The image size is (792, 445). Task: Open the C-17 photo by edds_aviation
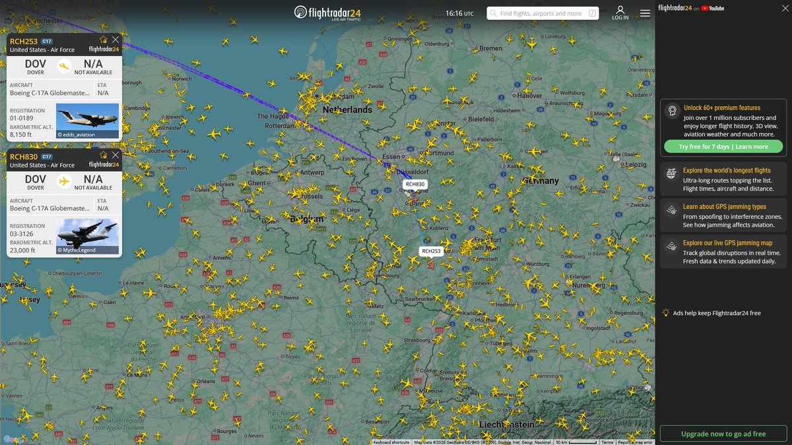[x=88, y=121]
